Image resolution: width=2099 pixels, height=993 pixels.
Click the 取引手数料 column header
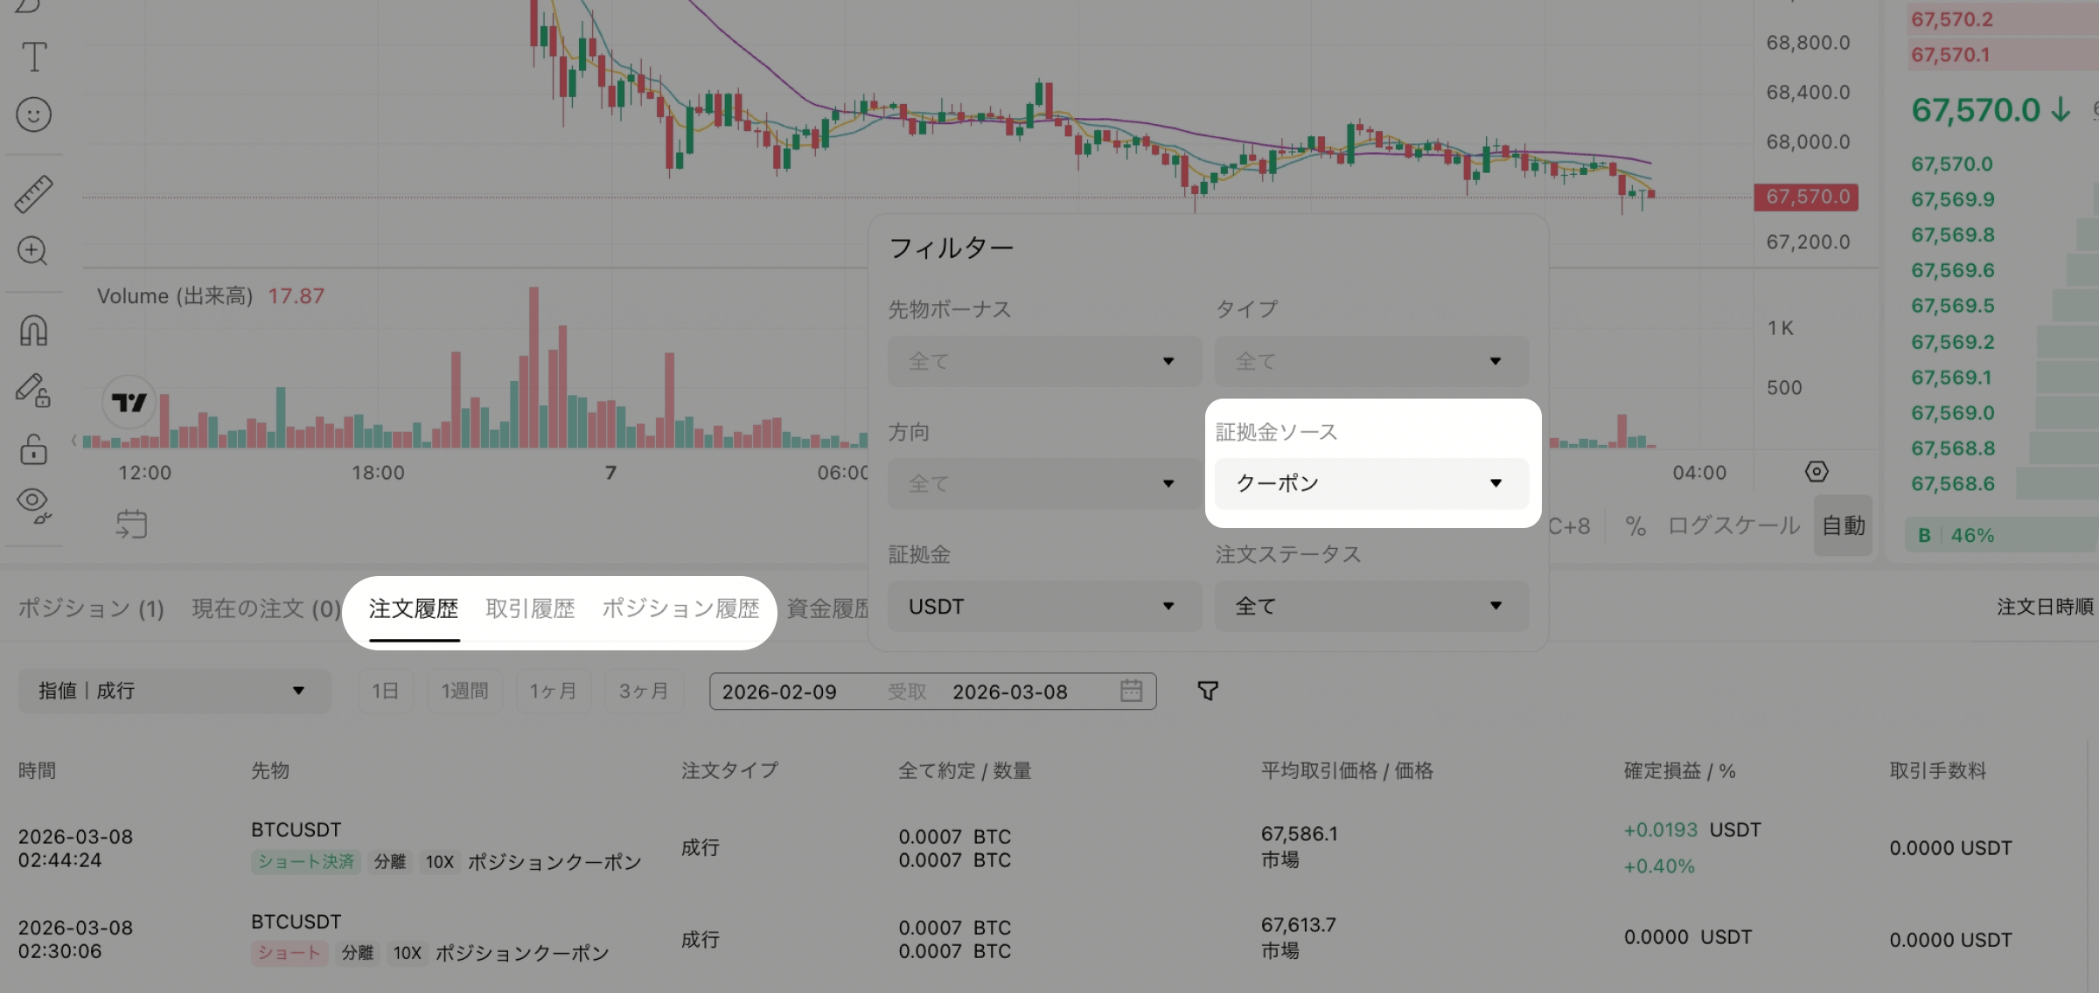(x=1938, y=770)
